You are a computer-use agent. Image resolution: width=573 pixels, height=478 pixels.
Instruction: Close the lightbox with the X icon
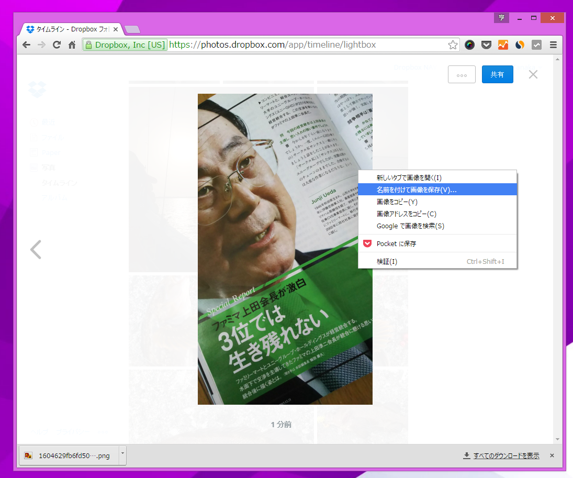[533, 75]
